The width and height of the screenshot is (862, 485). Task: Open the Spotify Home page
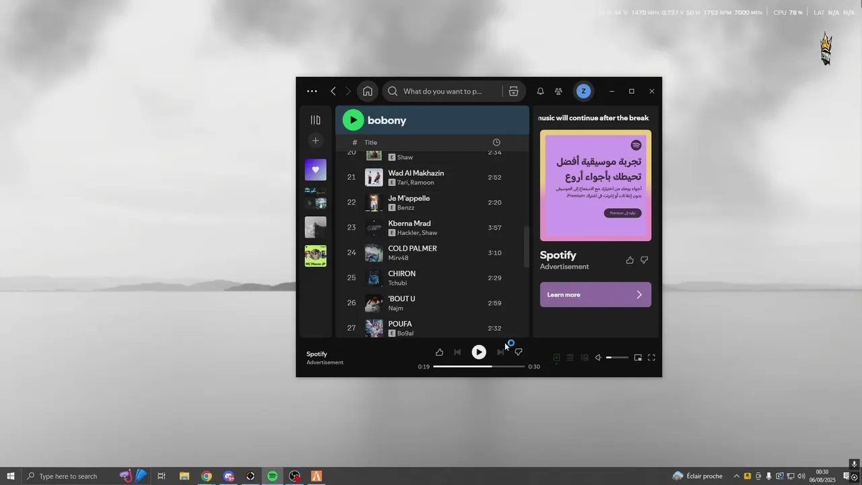(x=368, y=91)
